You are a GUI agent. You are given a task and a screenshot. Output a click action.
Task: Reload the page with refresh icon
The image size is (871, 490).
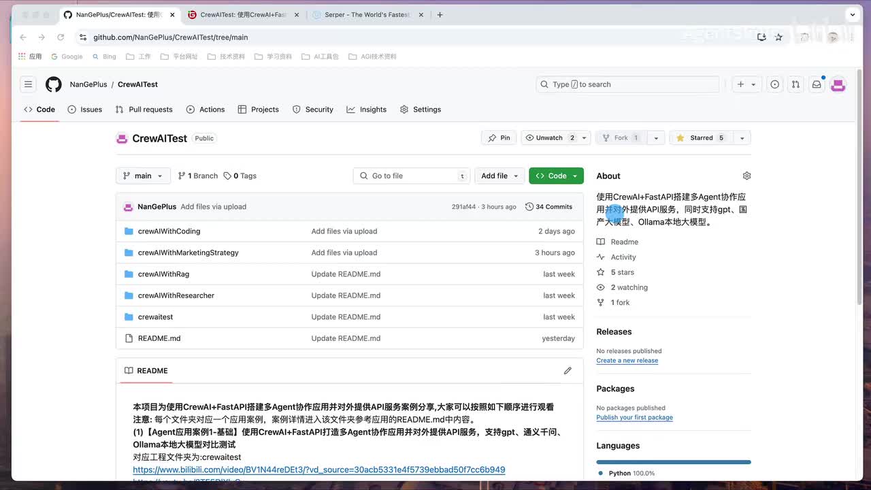click(x=61, y=37)
